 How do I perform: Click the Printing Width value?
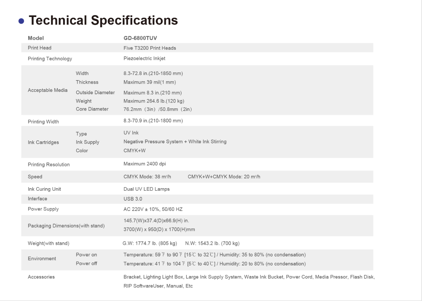coord(153,121)
